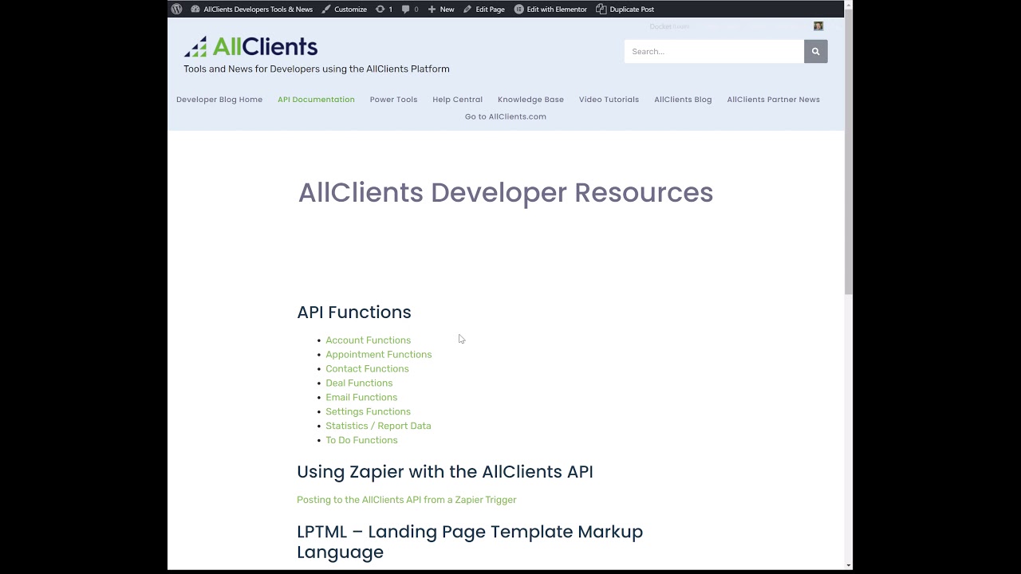Image resolution: width=1021 pixels, height=574 pixels.
Task: Open AllClients Blog nav item
Action: (x=683, y=100)
